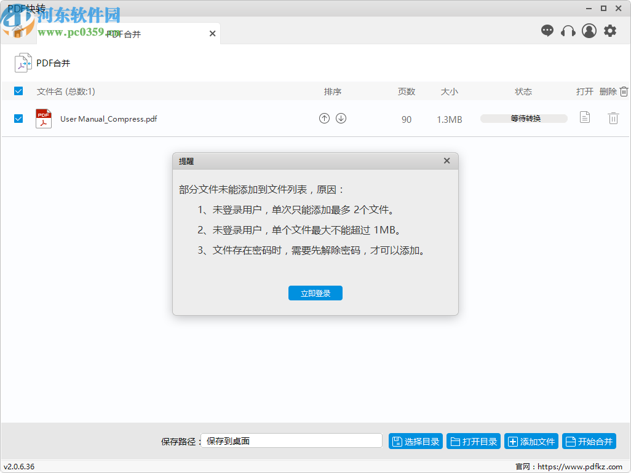Viewport: 631px width, 473px height.
Task: Open User Manual_Compress.pdf via document icon
Action: [x=585, y=118]
